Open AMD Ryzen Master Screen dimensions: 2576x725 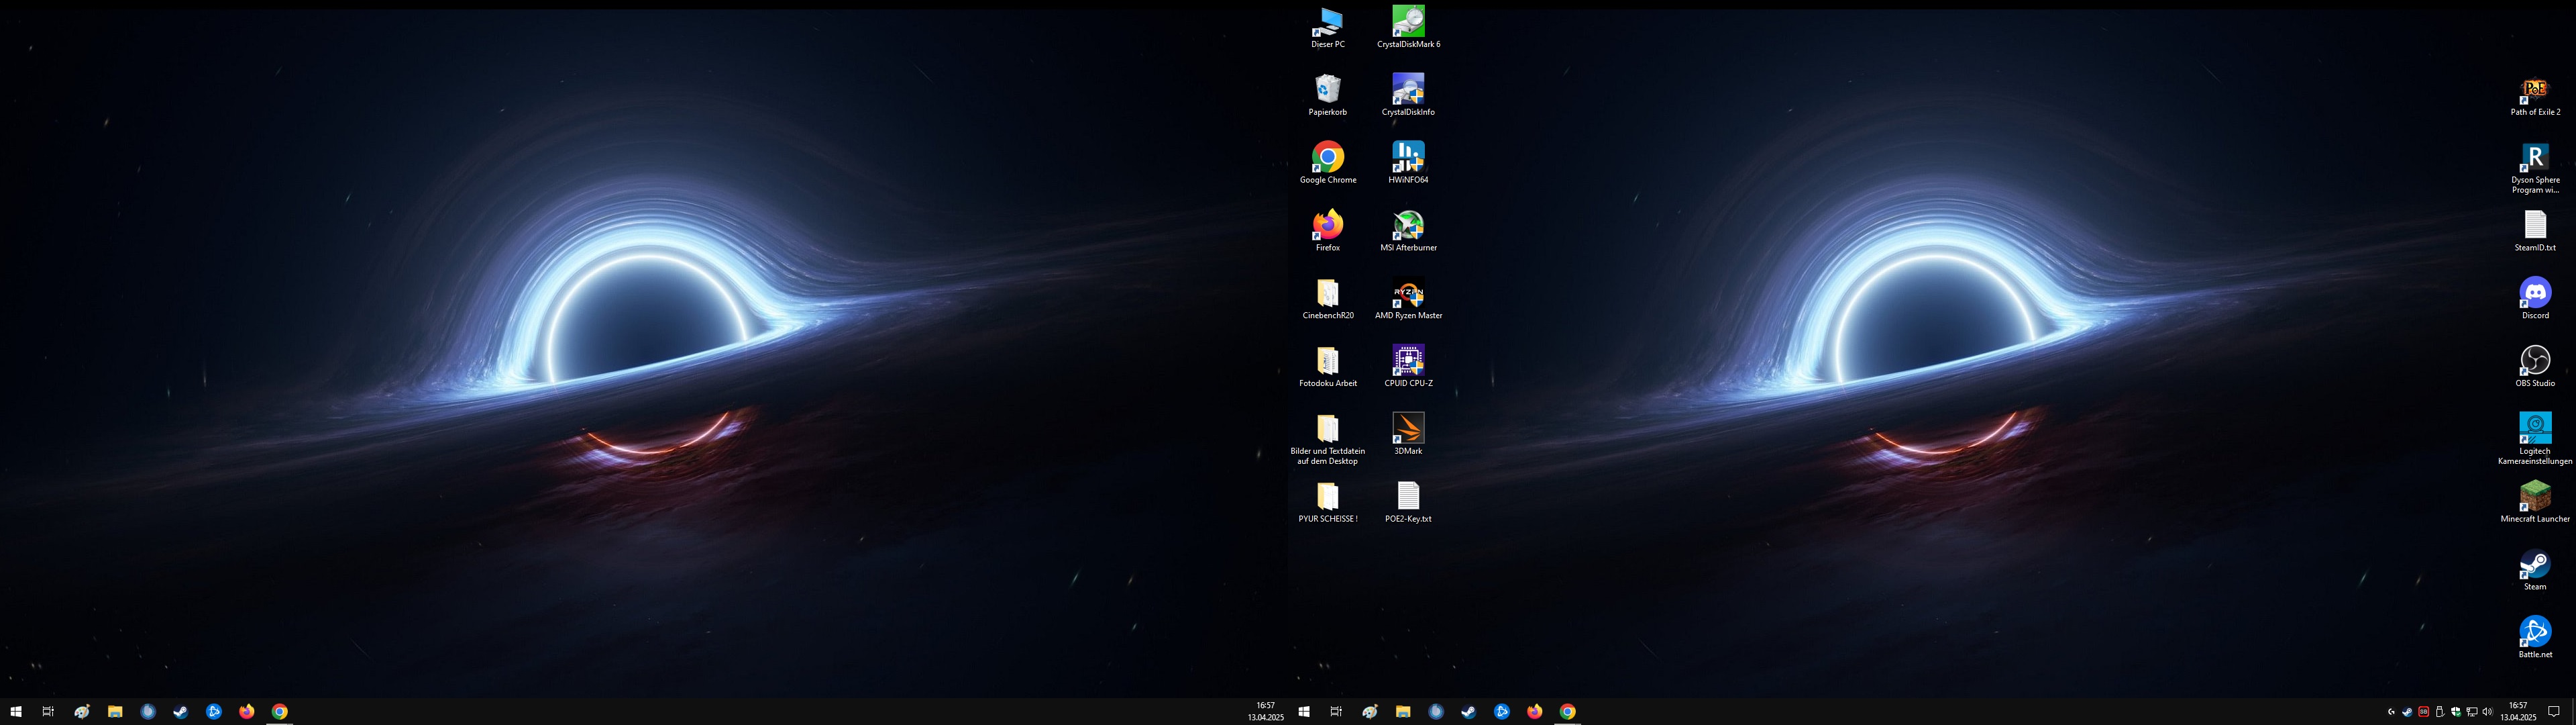coord(1407,295)
